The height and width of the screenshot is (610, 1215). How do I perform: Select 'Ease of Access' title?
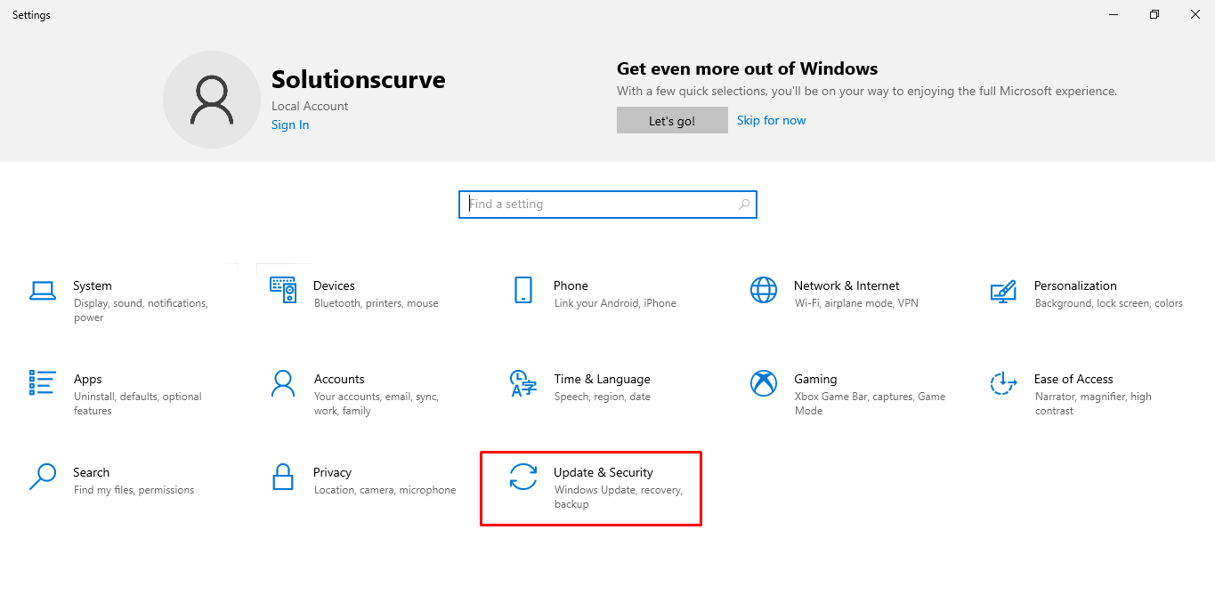1073,379
